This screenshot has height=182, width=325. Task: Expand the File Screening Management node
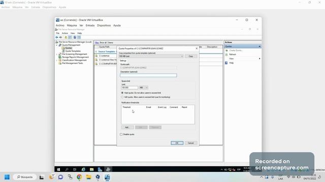click(x=56, y=54)
